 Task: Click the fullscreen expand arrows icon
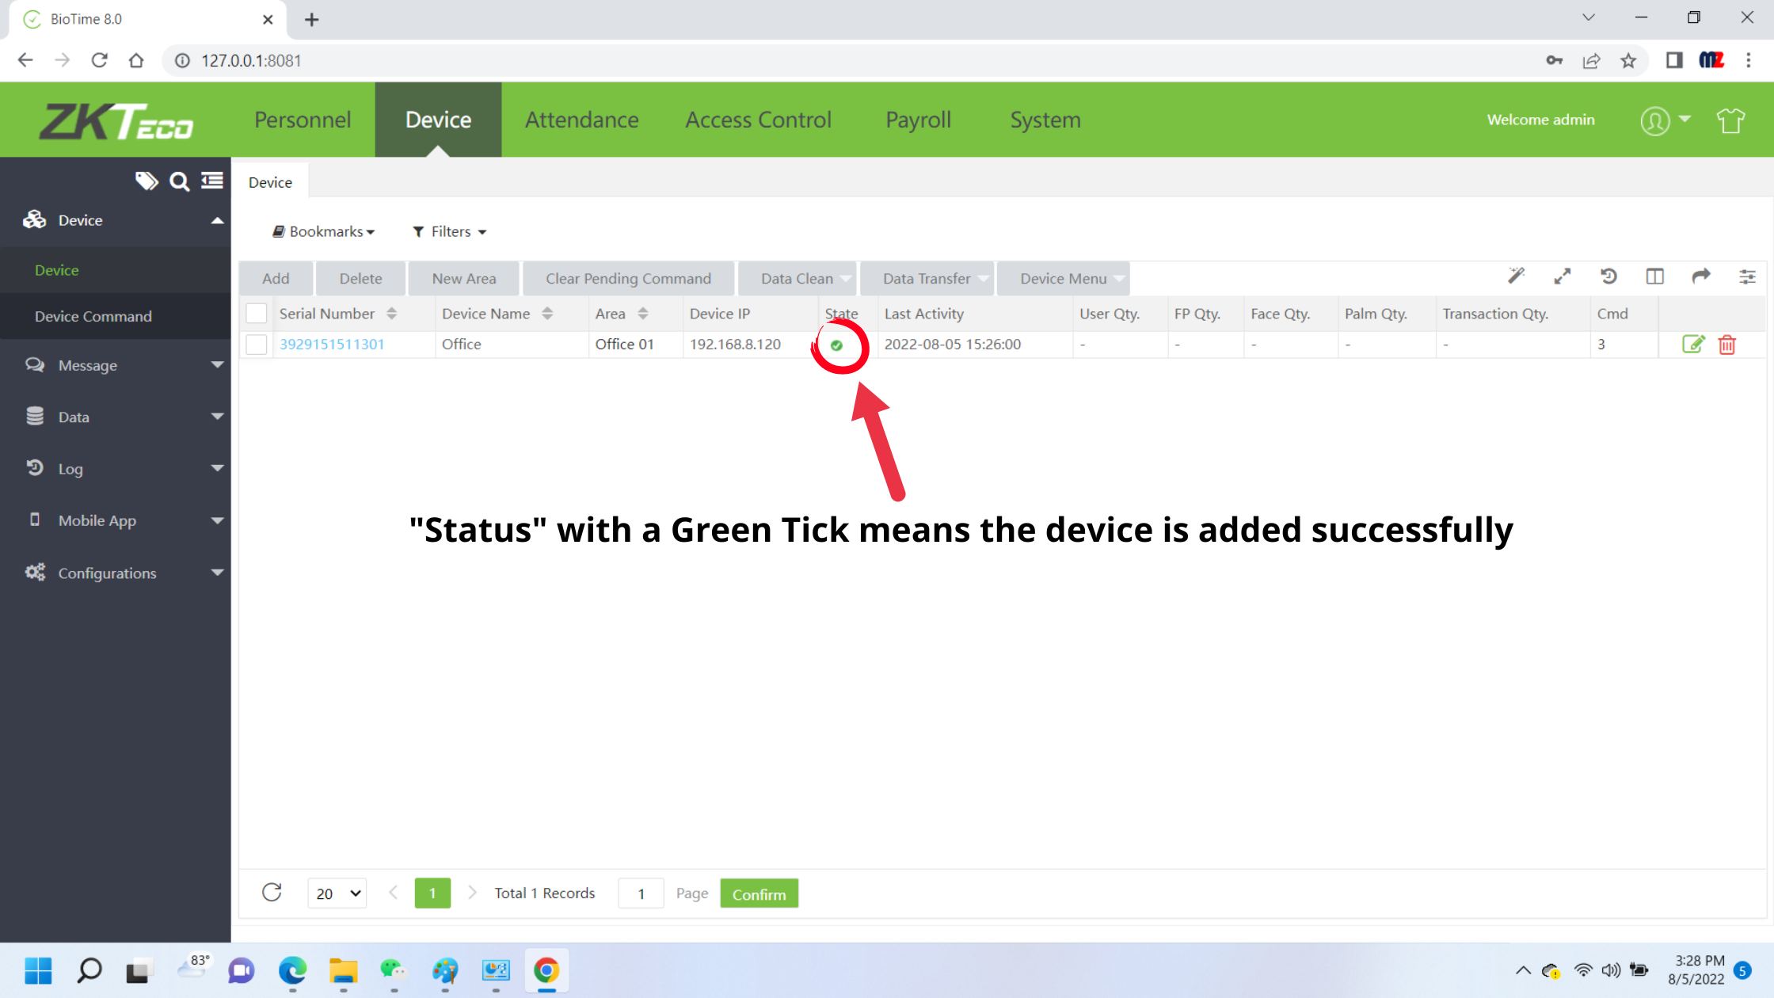coord(1562,276)
